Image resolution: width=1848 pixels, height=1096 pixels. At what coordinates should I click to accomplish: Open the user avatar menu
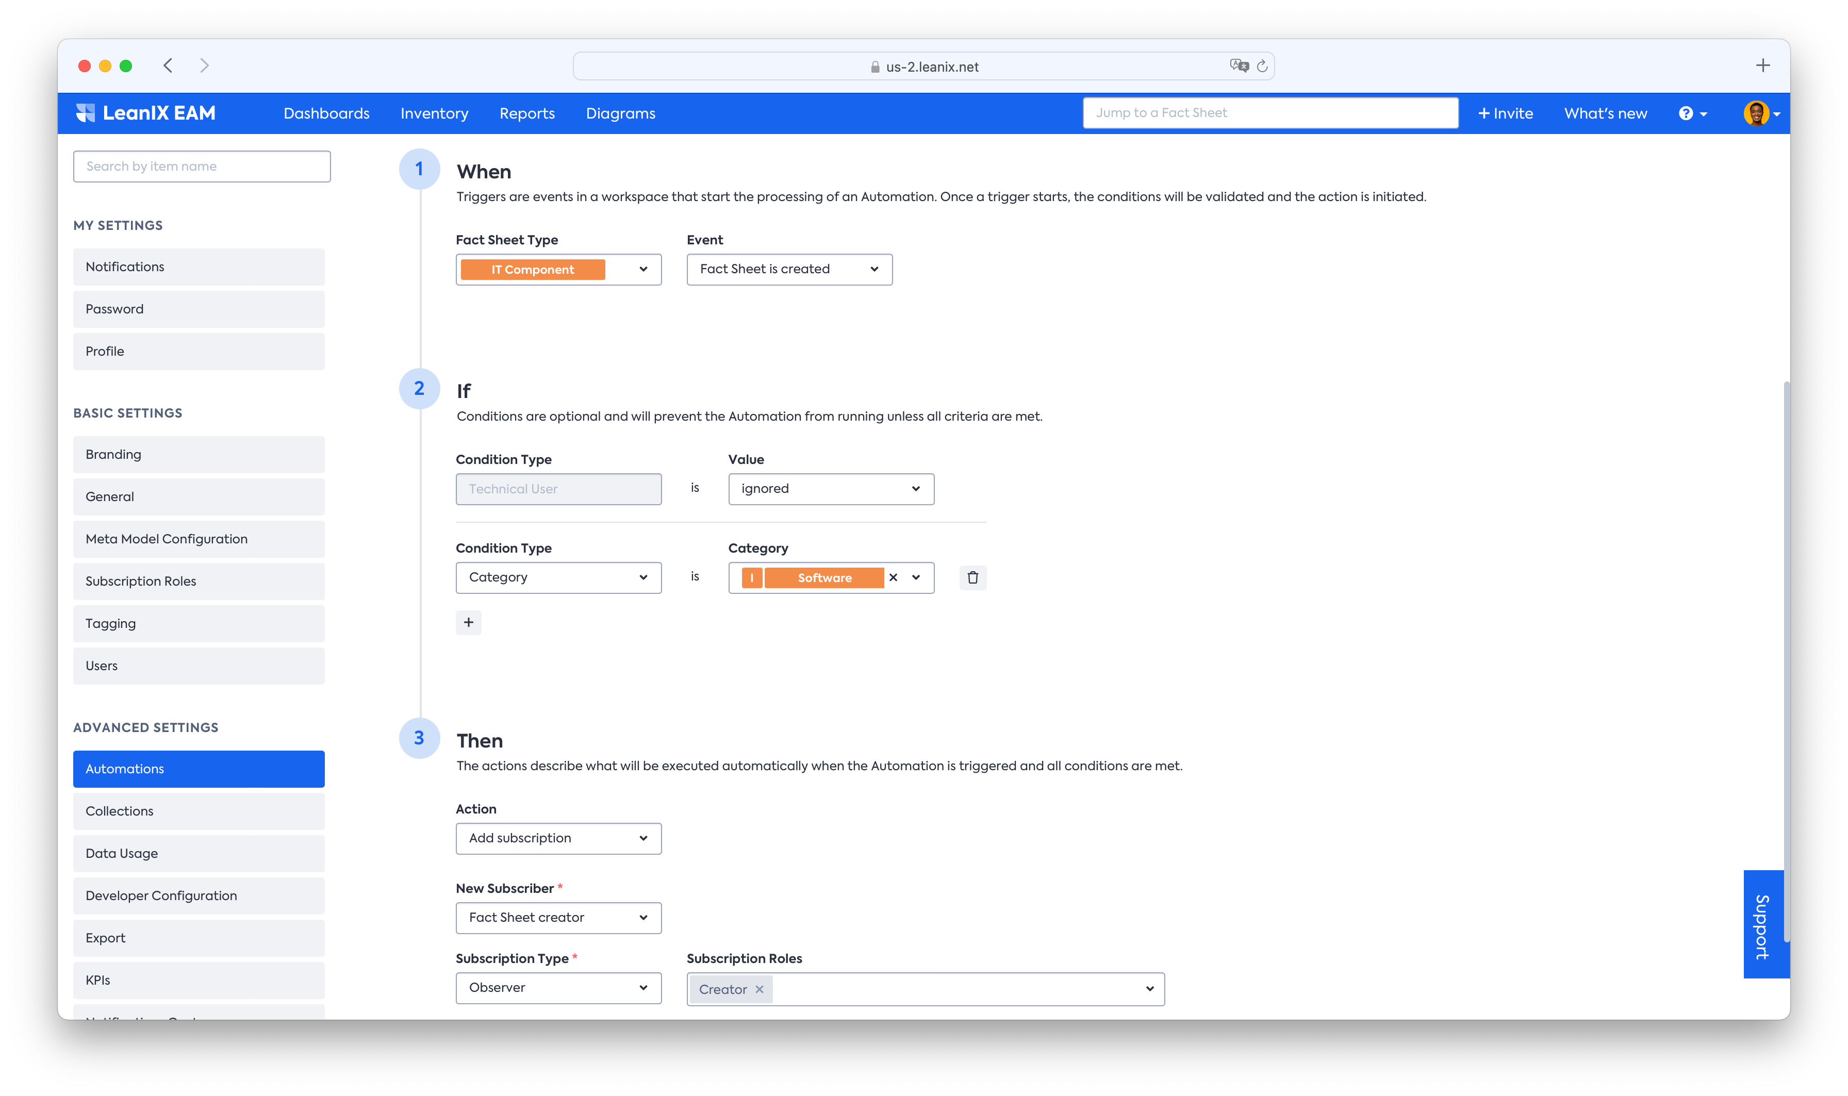click(1761, 114)
